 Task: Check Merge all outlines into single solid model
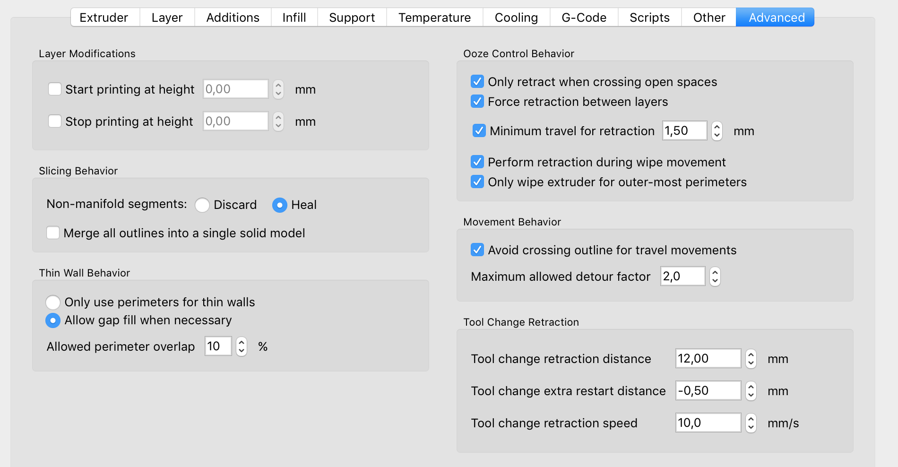pos(53,233)
